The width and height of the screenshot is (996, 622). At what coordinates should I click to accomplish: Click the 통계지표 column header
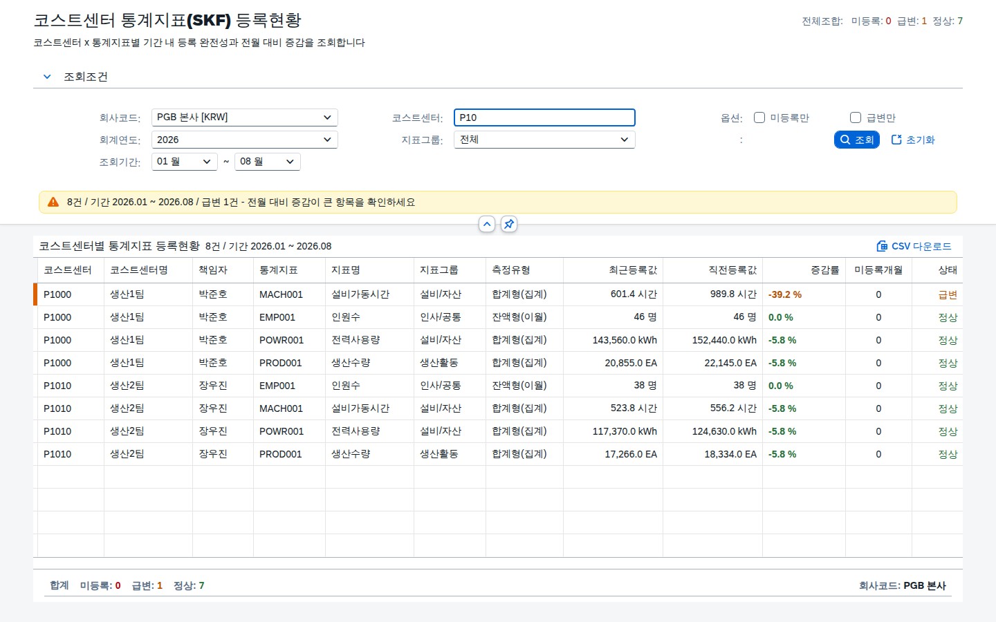tap(289, 270)
